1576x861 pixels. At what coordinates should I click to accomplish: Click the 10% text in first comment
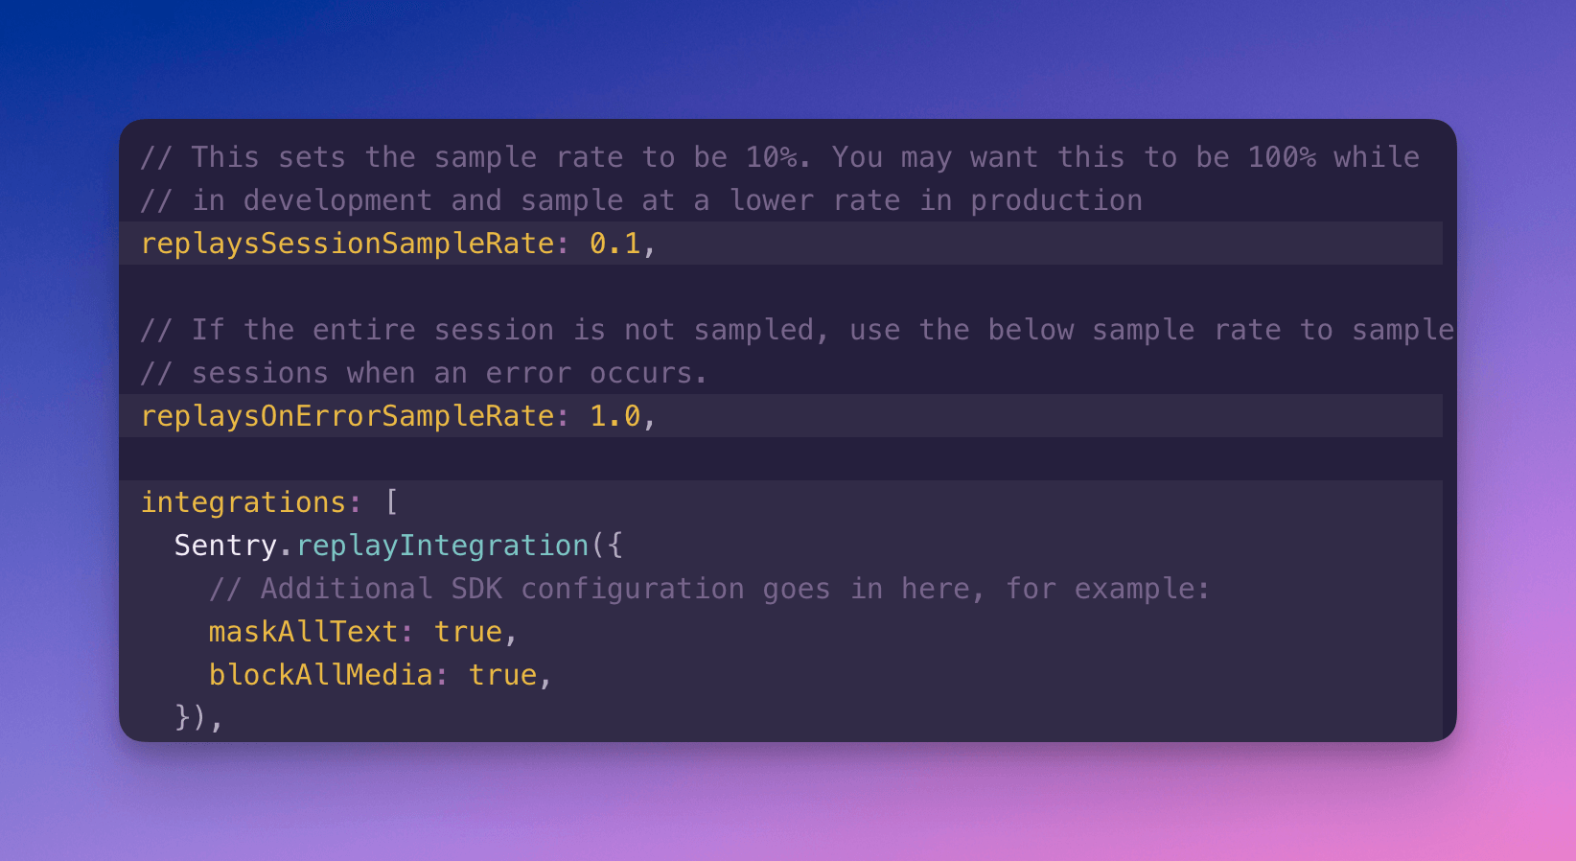[x=772, y=157]
